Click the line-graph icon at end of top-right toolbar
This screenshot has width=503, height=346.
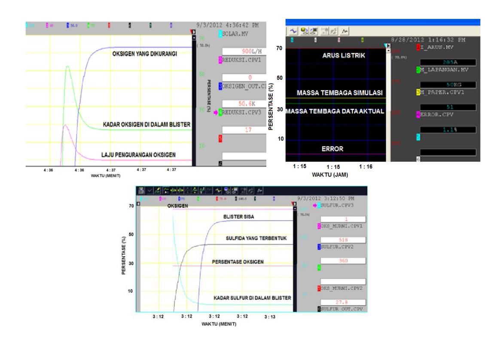[x=344, y=31]
